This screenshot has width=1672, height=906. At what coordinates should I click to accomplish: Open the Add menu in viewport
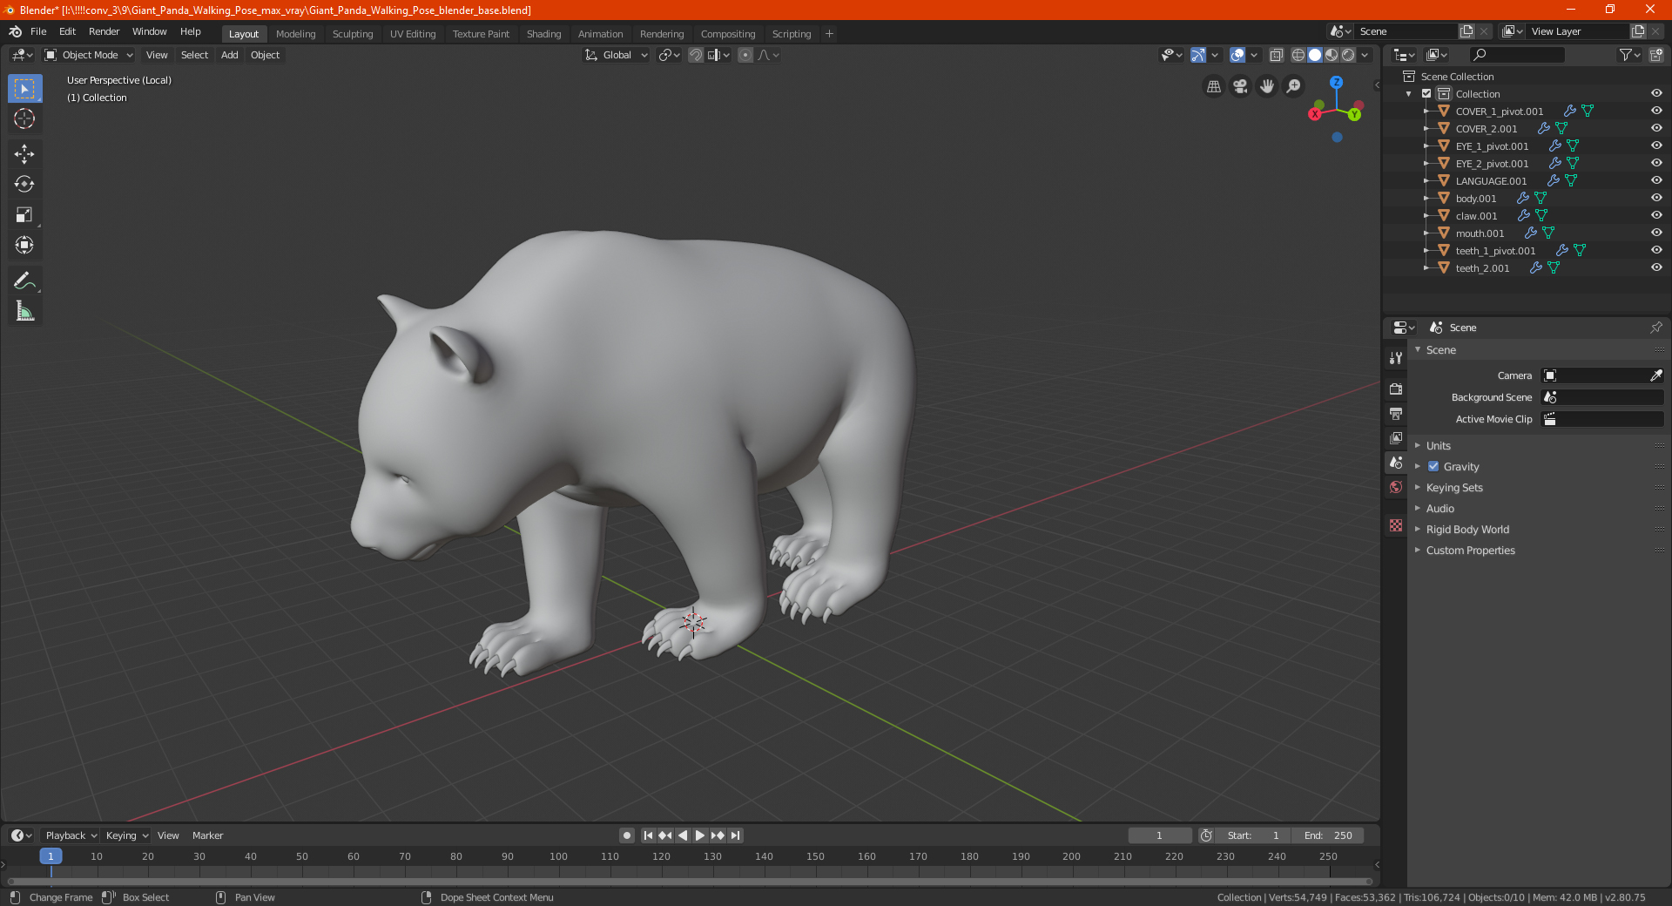(x=229, y=55)
